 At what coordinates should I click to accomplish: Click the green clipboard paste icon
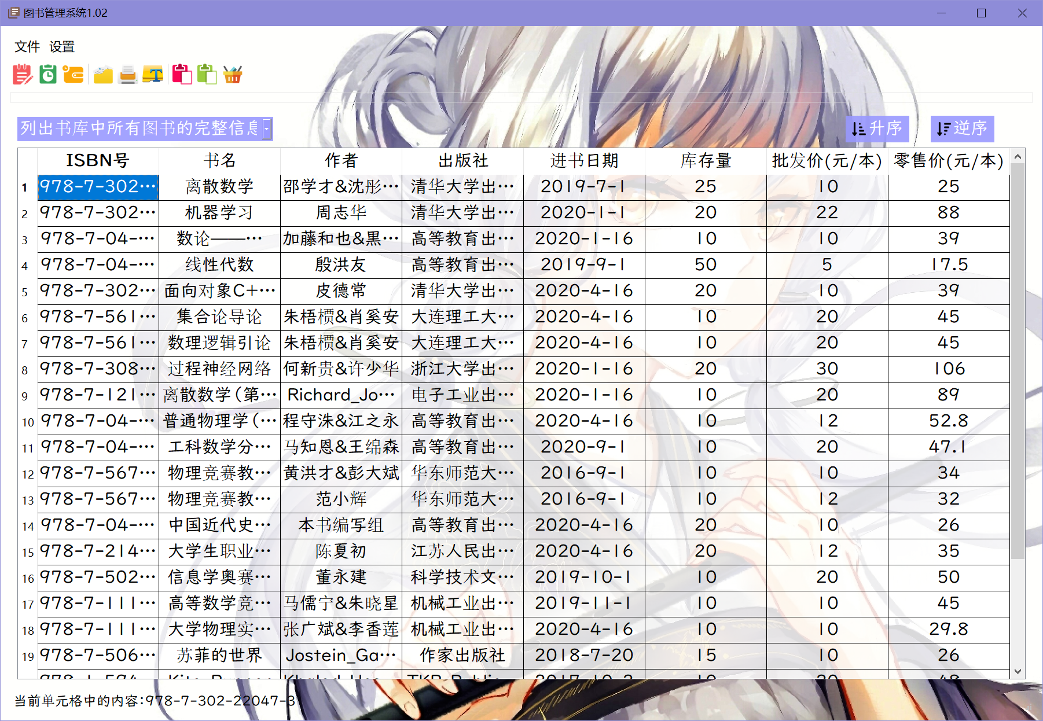[x=208, y=74]
